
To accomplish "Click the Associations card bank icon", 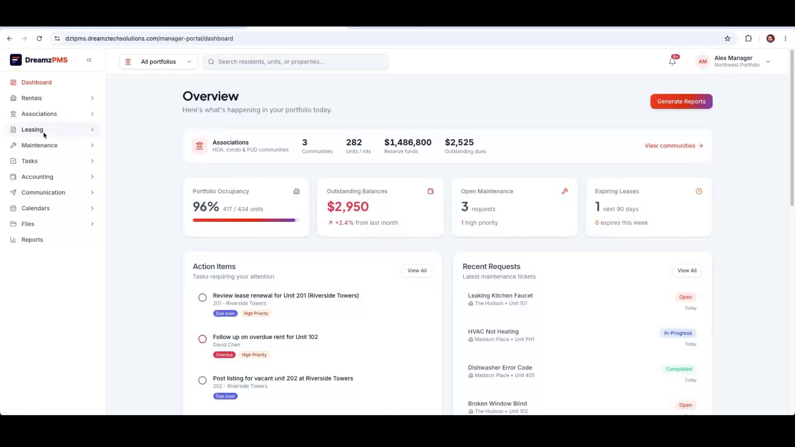I will pos(199,146).
